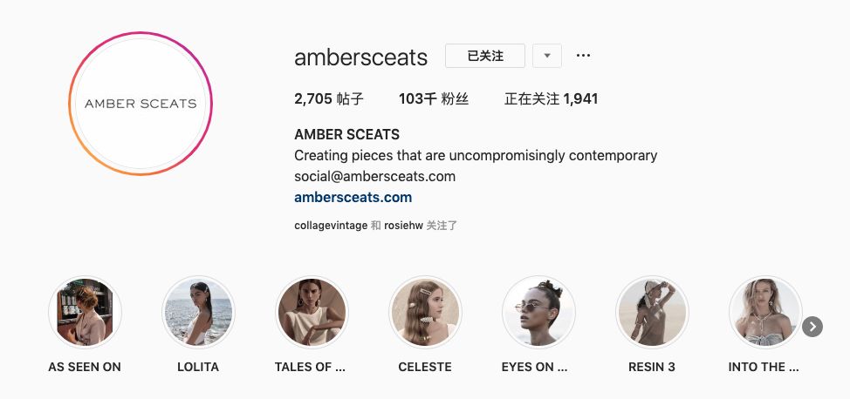The height and width of the screenshot is (399, 850).
Task: Open the three-dots more options menu
Action: (x=583, y=55)
